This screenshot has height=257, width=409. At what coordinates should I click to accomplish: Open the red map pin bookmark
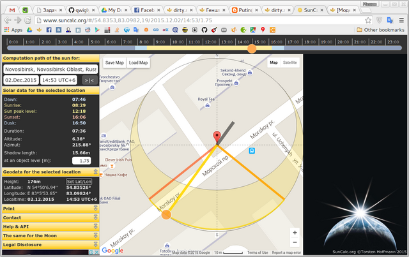coord(263,30)
